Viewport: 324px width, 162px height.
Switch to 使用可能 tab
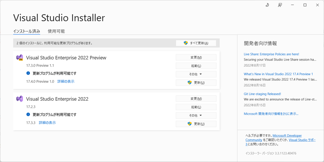tap(56, 31)
